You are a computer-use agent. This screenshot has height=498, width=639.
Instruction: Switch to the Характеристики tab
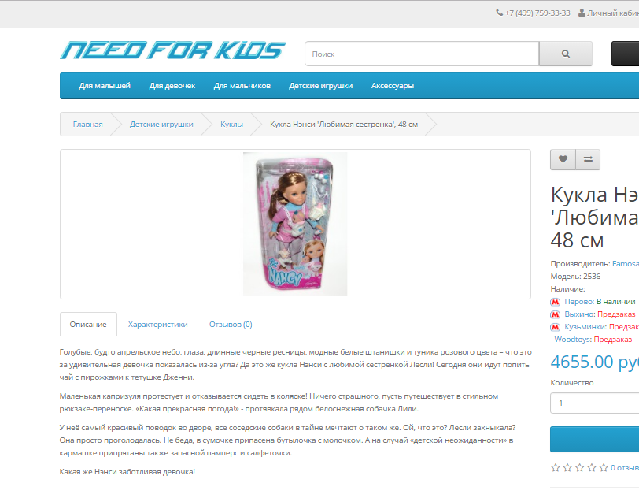(157, 325)
